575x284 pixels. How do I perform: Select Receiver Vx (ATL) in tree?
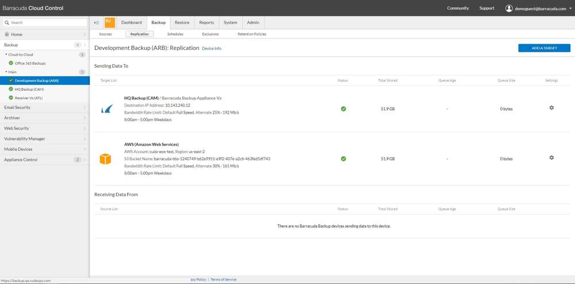pyautogui.click(x=30, y=98)
